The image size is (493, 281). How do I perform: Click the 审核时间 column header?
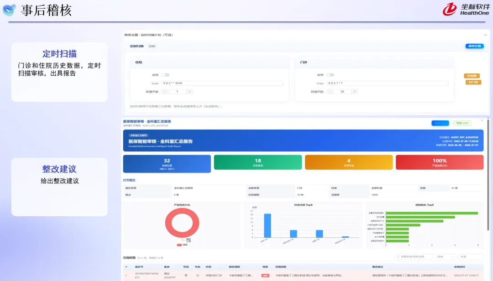(x=459, y=267)
